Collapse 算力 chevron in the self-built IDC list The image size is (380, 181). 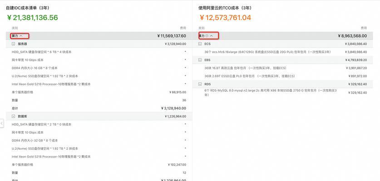tap(21, 36)
